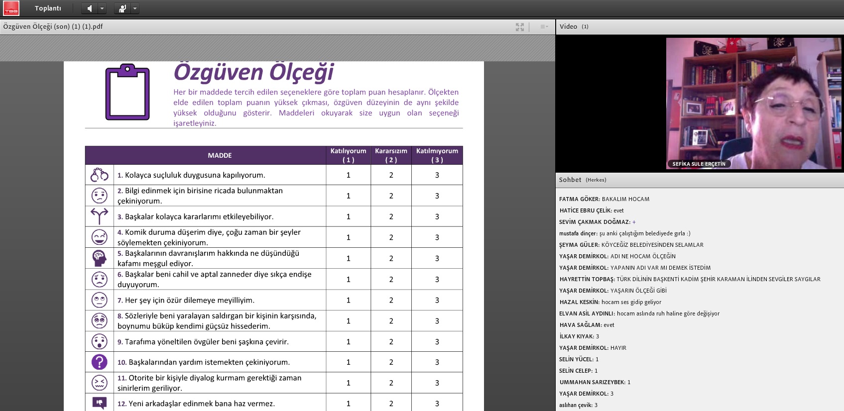Select option 1 for item 7 özür dilemeye

[x=349, y=301]
